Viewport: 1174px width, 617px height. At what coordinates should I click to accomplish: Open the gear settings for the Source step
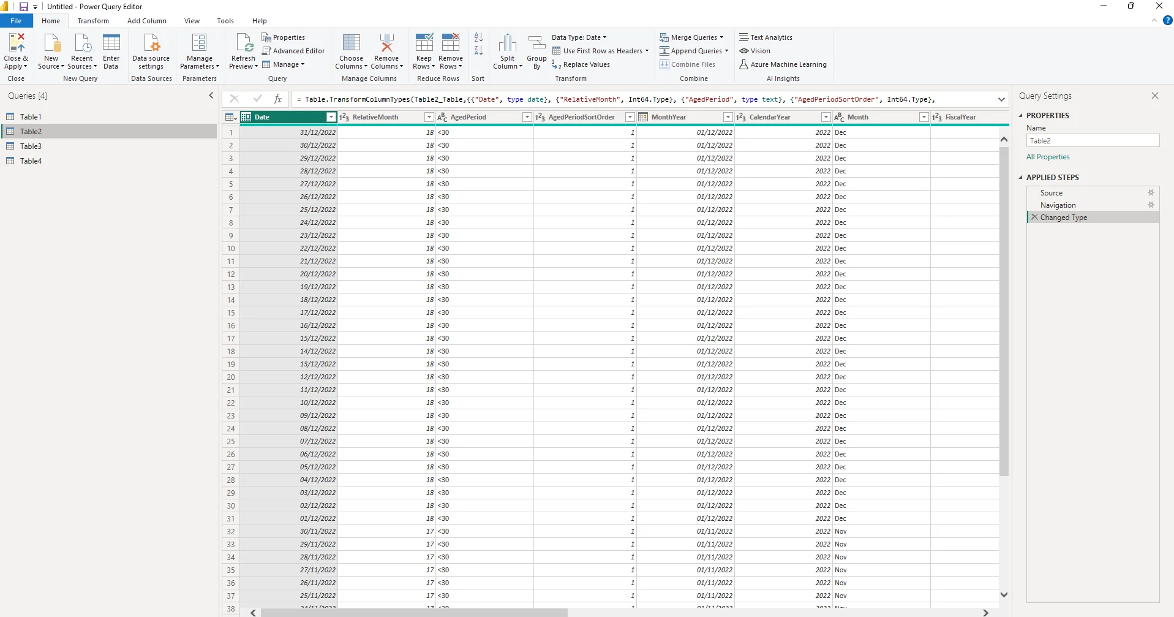(x=1151, y=192)
